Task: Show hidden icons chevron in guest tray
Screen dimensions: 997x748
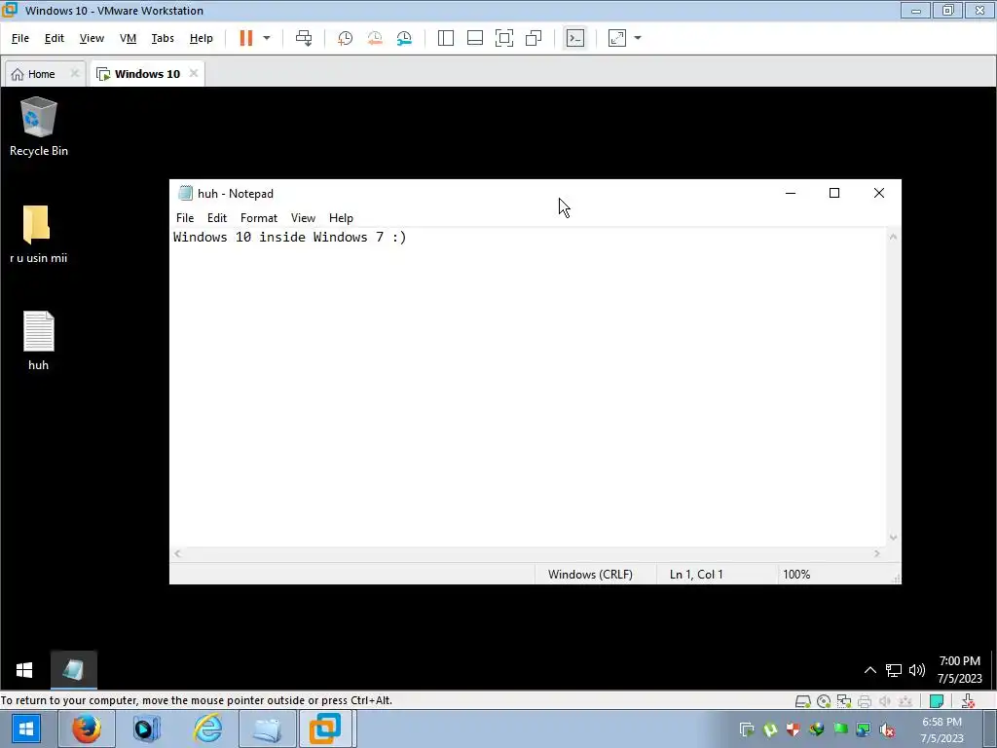Action: point(869,670)
